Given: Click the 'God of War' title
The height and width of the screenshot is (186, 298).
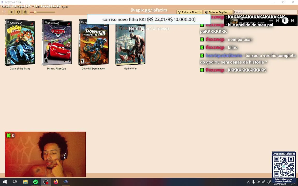Looking at the screenshot, I should (x=130, y=68).
